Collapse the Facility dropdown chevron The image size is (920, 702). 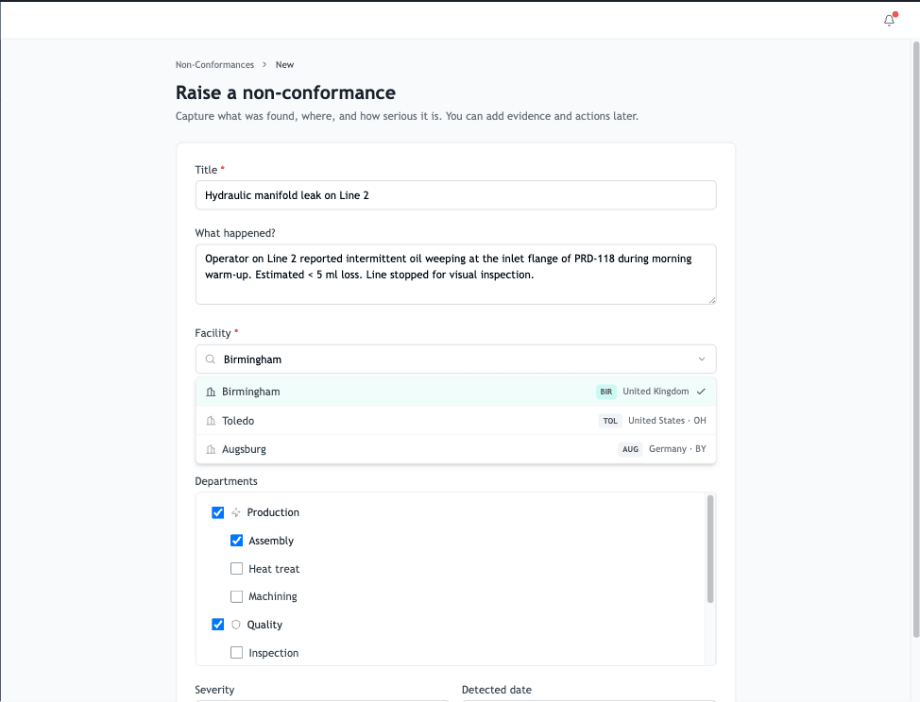(x=701, y=359)
